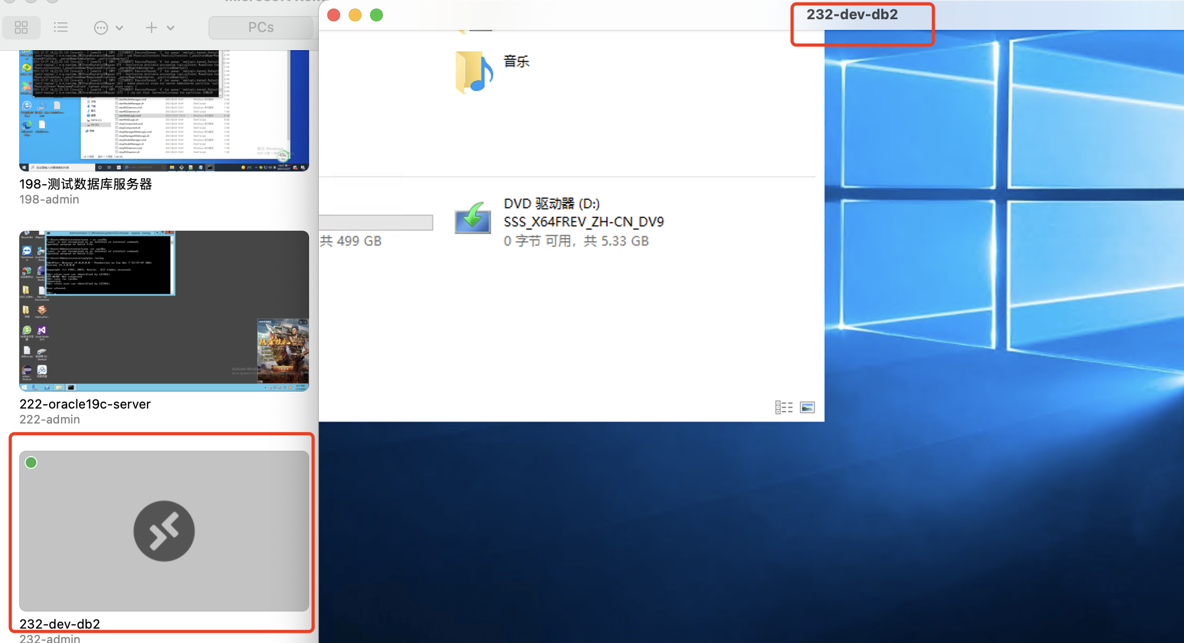Image resolution: width=1184 pixels, height=643 pixels.
Task: Click the more options ellipsis icon
Action: [101, 28]
